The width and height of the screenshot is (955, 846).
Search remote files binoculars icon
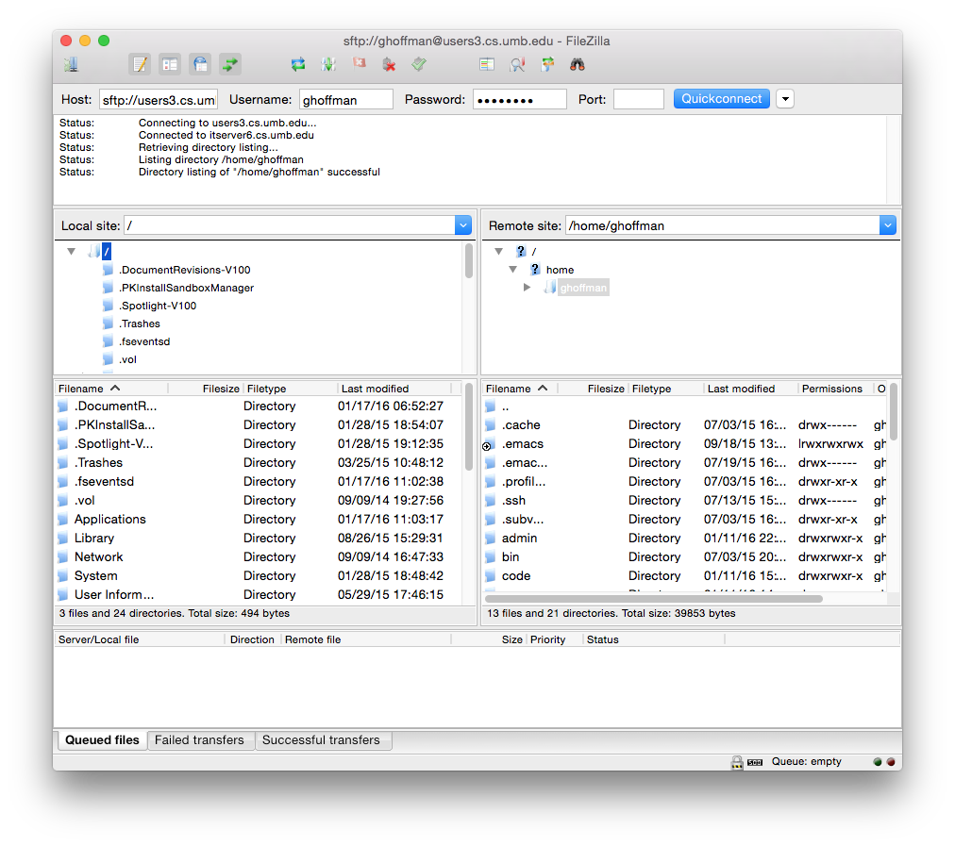coord(578,64)
